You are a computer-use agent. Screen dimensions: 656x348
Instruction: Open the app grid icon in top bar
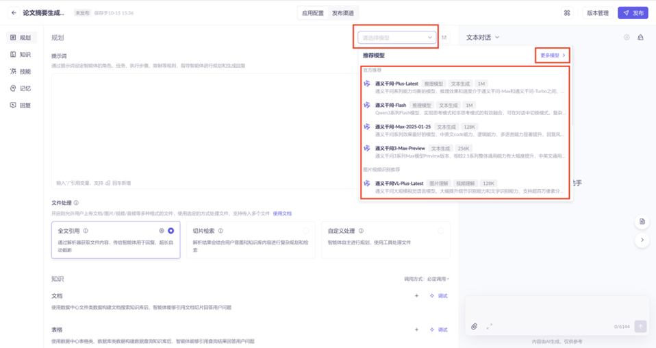tap(567, 13)
